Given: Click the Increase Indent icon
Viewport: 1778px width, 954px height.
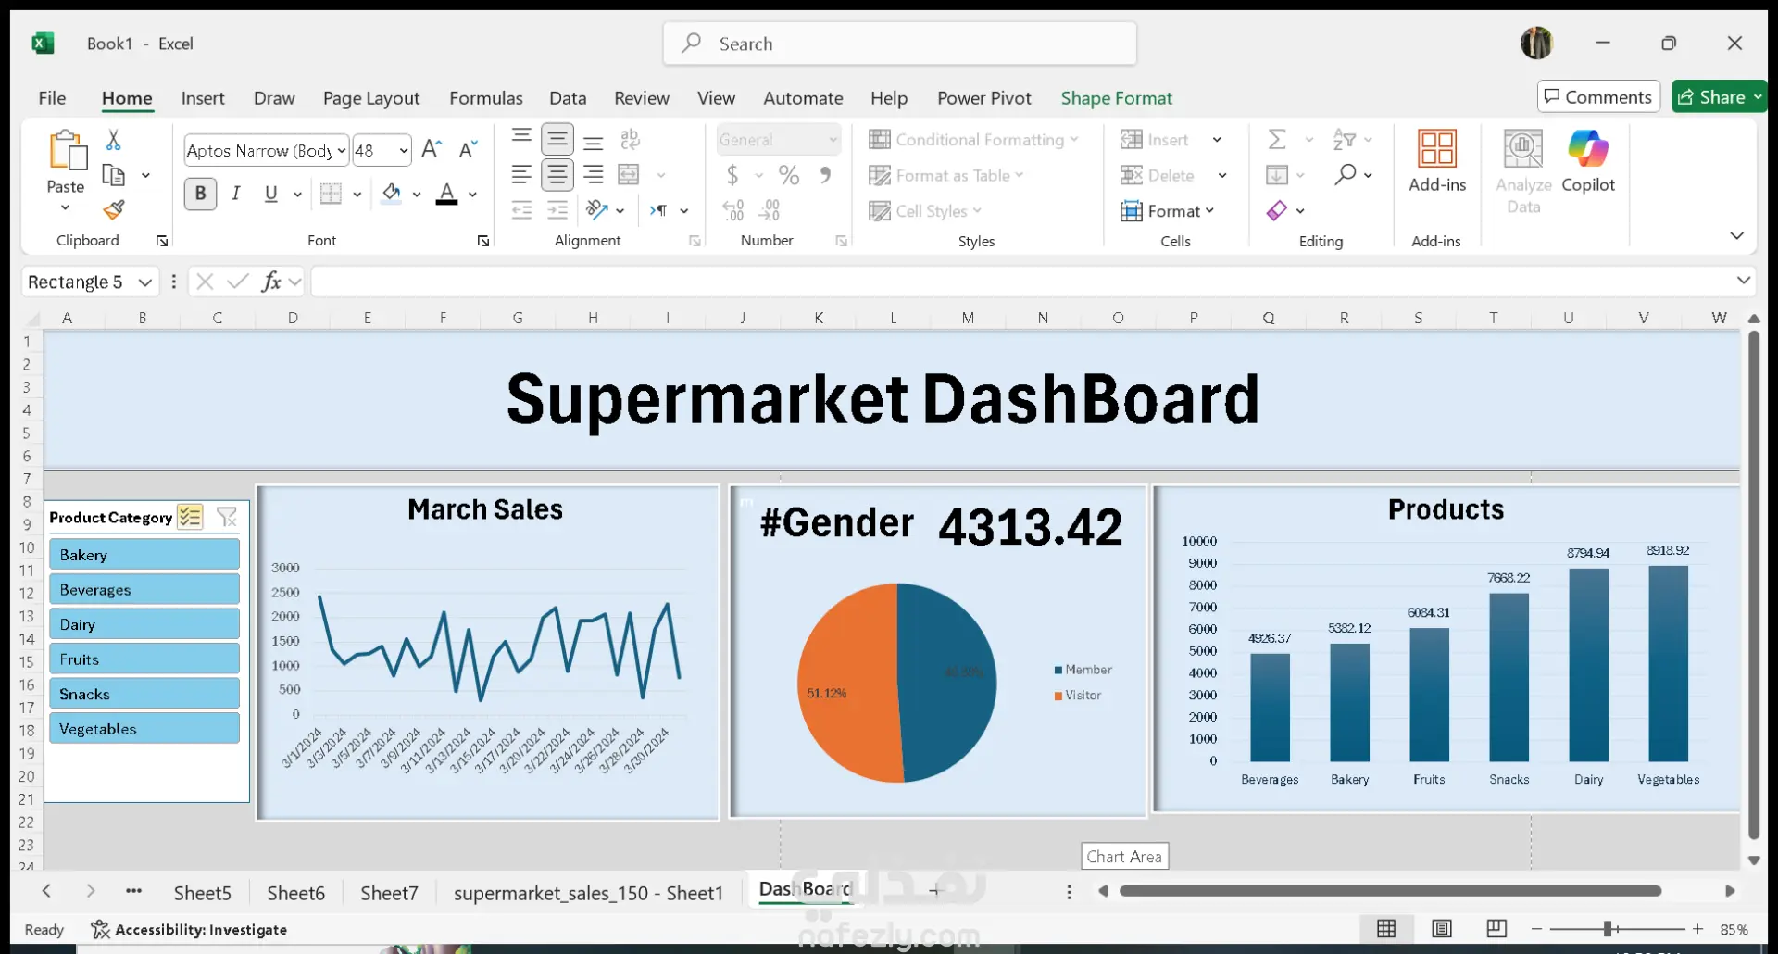Looking at the screenshot, I should pos(557,210).
